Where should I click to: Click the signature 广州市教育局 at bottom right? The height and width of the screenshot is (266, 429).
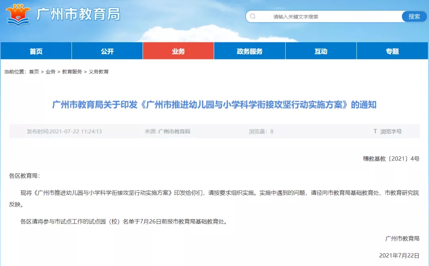click(402, 238)
